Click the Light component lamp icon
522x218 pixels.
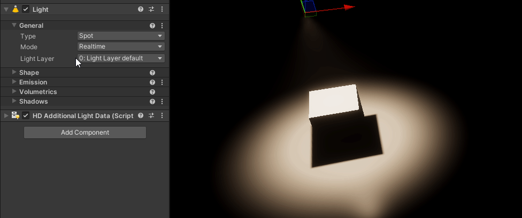(16, 9)
